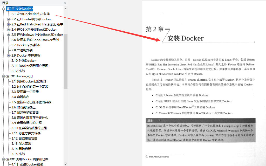Image resolution: width=266 pixels, height=166 pixels.
Task: Open 3.10 在容器内部运行进程
Action: coord(29,128)
